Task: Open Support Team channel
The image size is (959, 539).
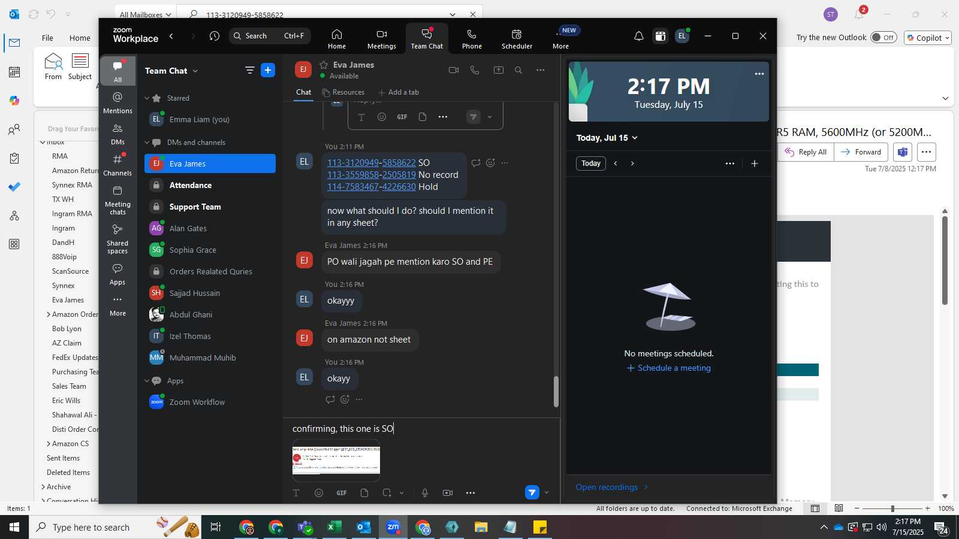Action: [210, 207]
